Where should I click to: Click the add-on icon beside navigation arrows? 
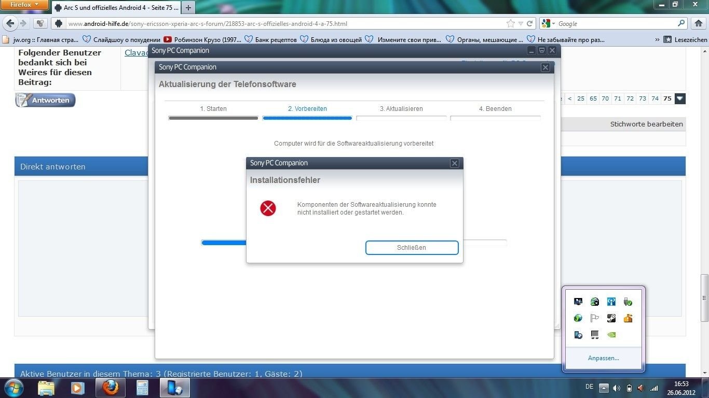click(40, 23)
